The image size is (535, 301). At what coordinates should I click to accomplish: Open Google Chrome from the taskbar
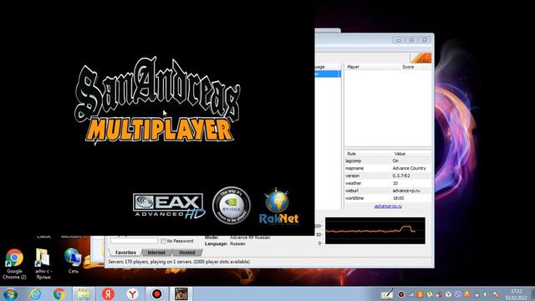[x=59, y=293]
